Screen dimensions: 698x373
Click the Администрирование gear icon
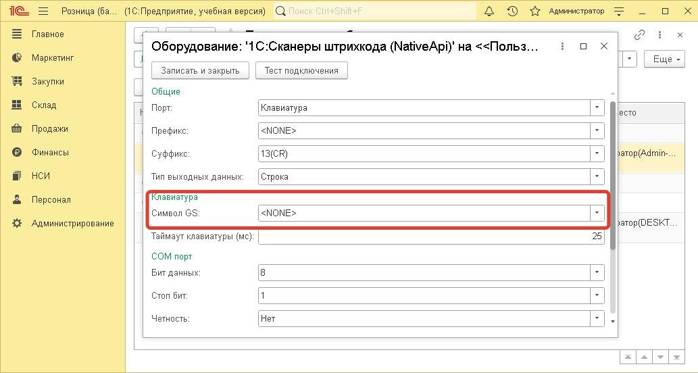[x=17, y=223]
